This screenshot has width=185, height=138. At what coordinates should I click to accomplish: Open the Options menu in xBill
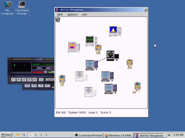[73, 14]
